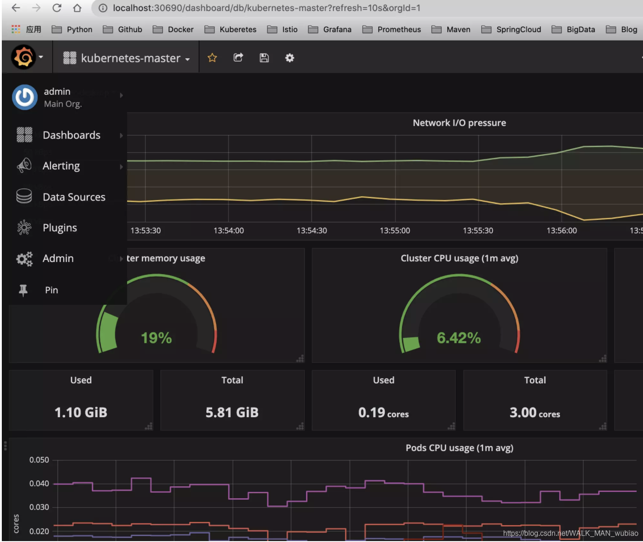Screen dimensions: 643x542
Task: View site information icon in address bar
Action: [103, 8]
